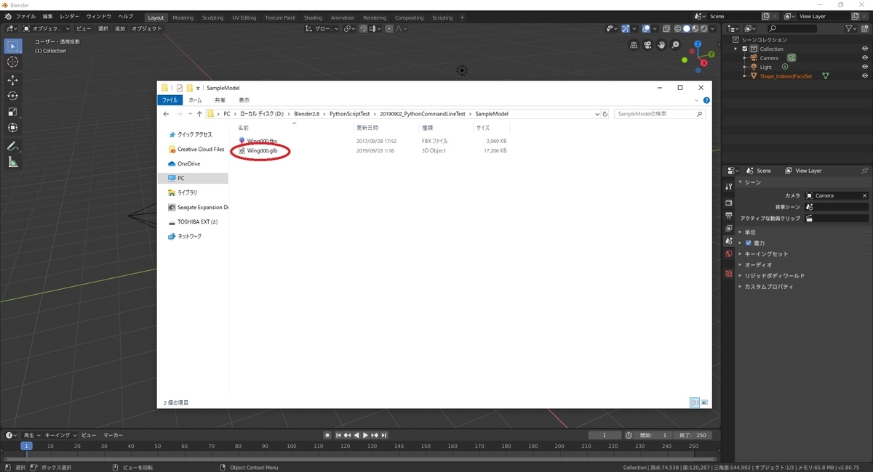Open the レンダー menu in Blender
Viewport: 873px width, 472px height.
pyautogui.click(x=70, y=16)
